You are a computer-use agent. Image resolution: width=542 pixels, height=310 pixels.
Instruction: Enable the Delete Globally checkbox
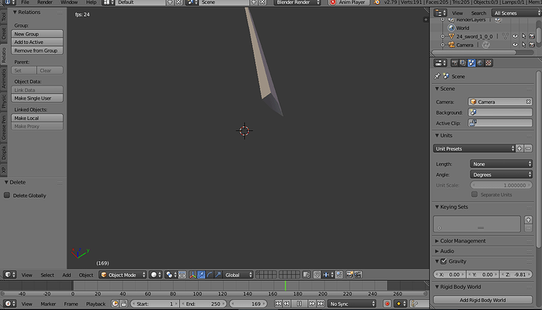(x=7, y=195)
